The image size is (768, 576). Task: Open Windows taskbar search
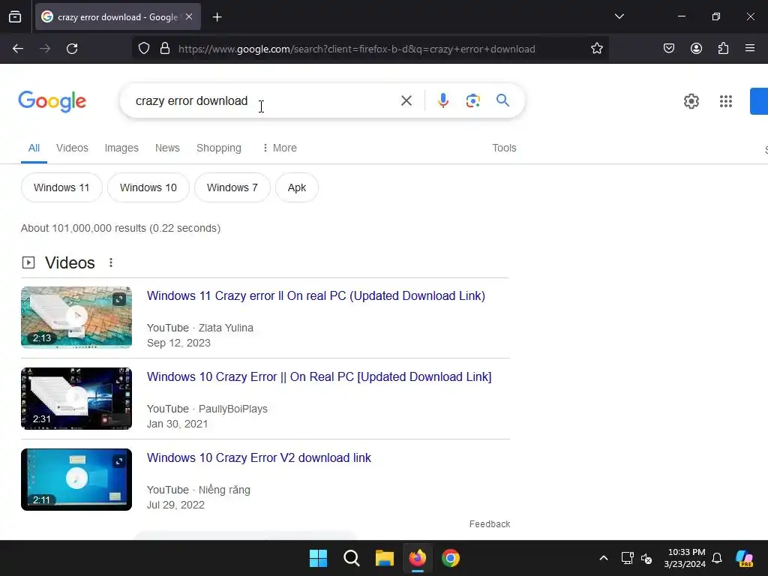[351, 558]
